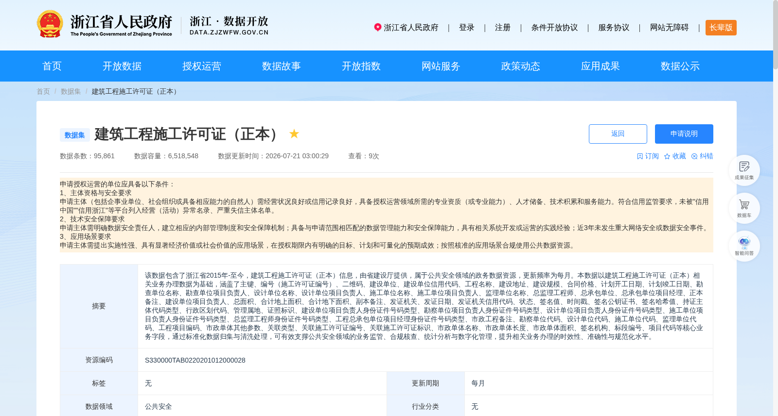Click the 首页 breadcrumb link
This screenshot has height=416, width=778.
point(43,91)
